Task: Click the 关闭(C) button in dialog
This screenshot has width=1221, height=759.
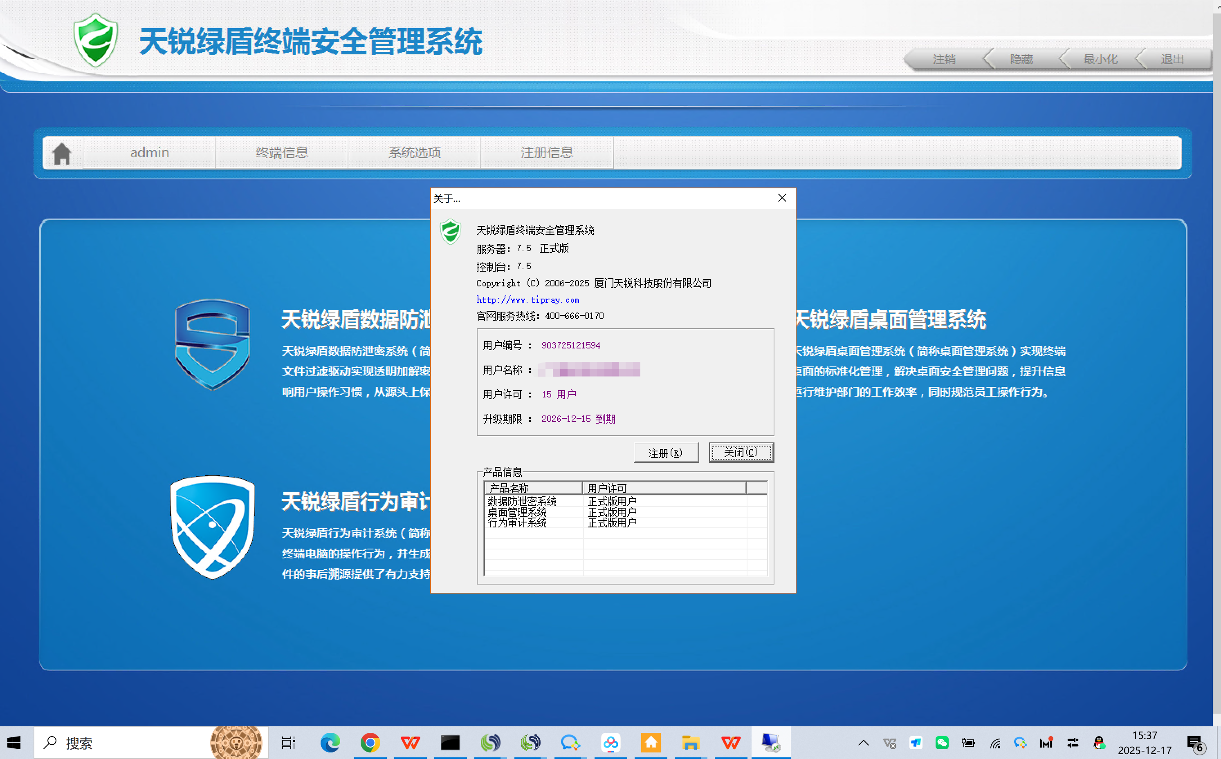Action: coord(741,452)
